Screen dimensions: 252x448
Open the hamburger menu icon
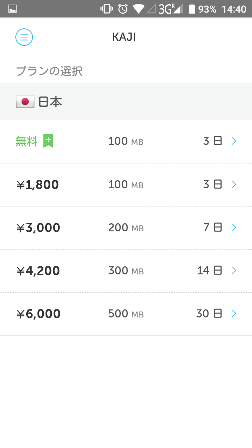tap(24, 37)
